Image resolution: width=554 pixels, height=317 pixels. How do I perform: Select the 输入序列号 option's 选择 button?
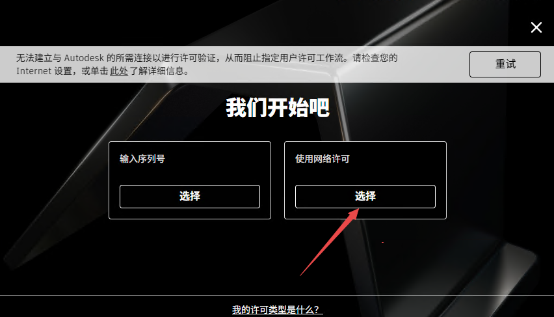[x=190, y=197]
